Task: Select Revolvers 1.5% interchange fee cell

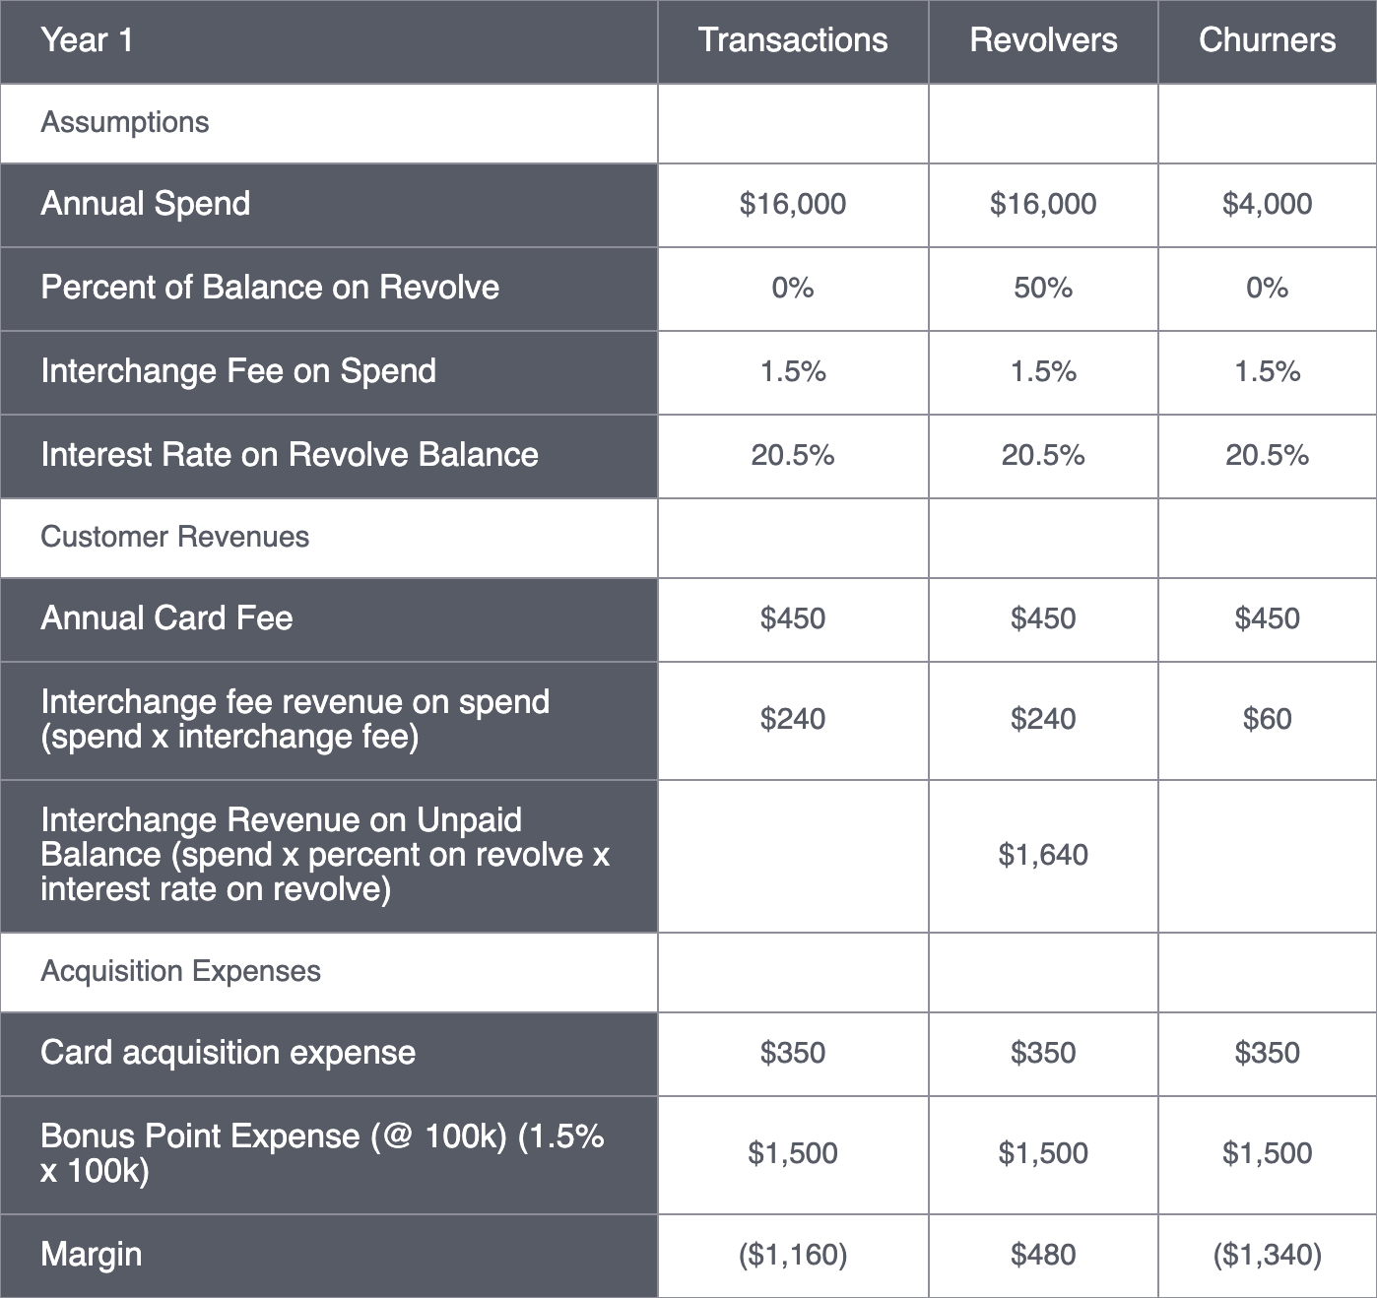Action: tap(1043, 372)
